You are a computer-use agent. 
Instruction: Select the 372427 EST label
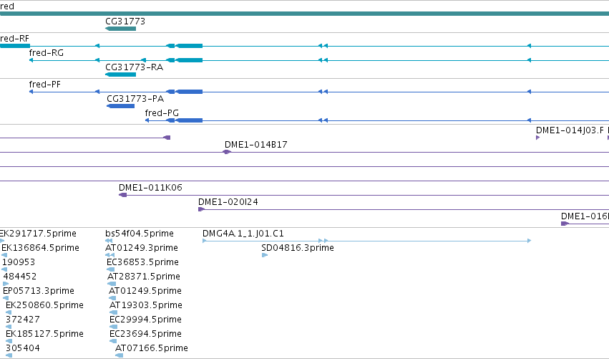[22, 320]
